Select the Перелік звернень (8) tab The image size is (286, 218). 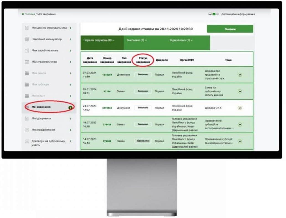99,40
